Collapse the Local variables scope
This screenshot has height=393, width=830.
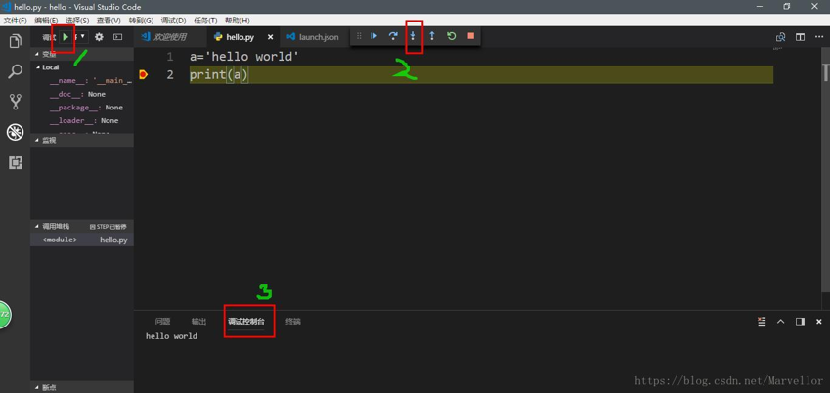point(39,67)
